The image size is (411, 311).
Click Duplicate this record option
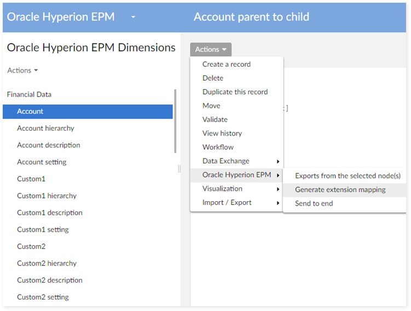pyautogui.click(x=235, y=92)
